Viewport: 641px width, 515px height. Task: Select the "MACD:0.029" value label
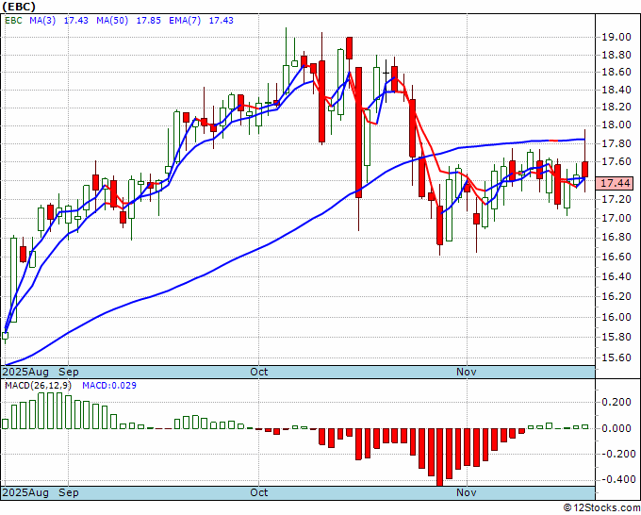coord(109,386)
